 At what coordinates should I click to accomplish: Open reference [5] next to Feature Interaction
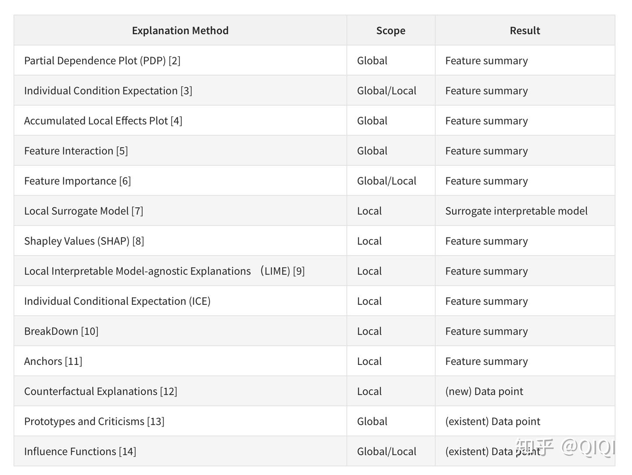(x=122, y=151)
